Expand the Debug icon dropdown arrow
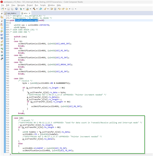 pyautogui.click(x=23, y=9)
